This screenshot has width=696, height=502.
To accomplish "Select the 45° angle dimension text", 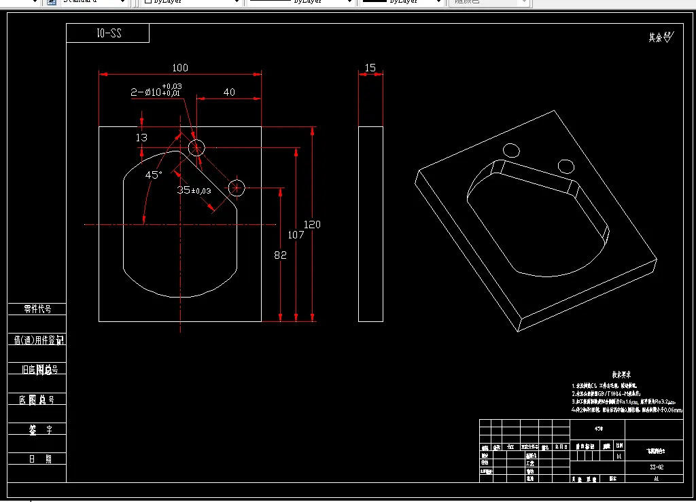I will tap(154, 175).
